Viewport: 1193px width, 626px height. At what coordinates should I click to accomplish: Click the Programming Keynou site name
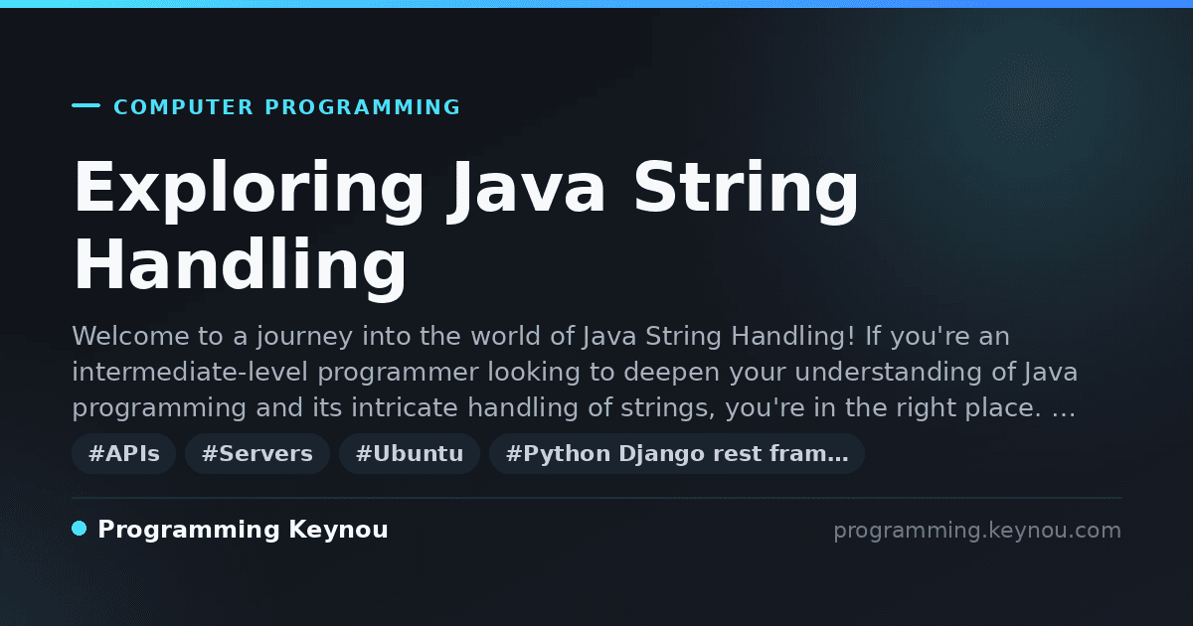(243, 531)
